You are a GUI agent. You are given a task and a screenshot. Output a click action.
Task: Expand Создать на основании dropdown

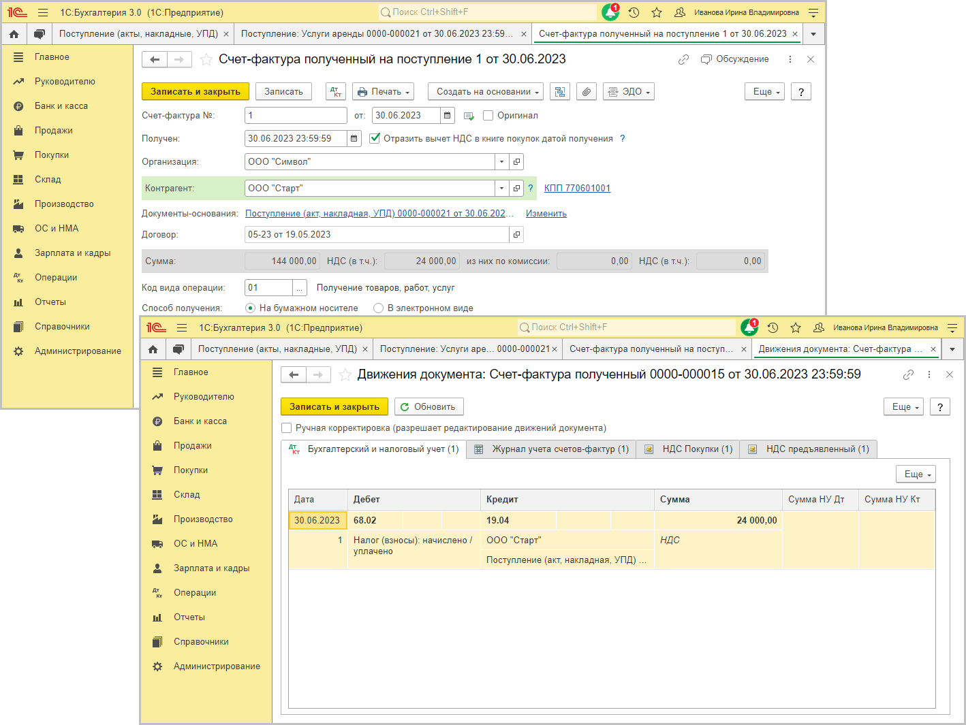click(x=486, y=91)
